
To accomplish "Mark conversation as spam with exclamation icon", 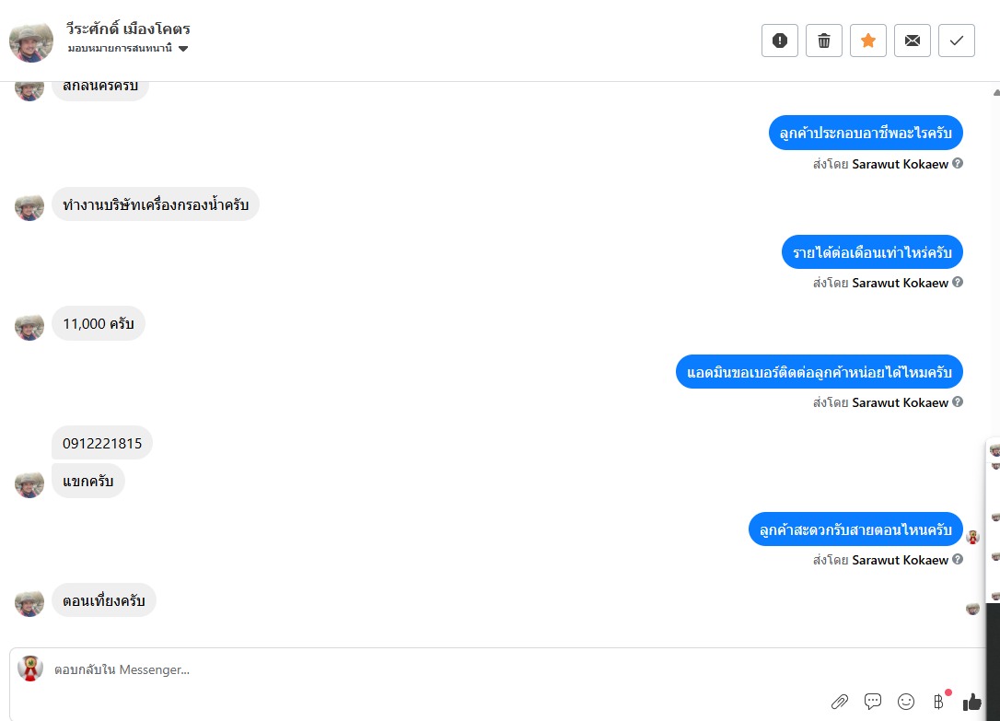I will pyautogui.click(x=779, y=41).
